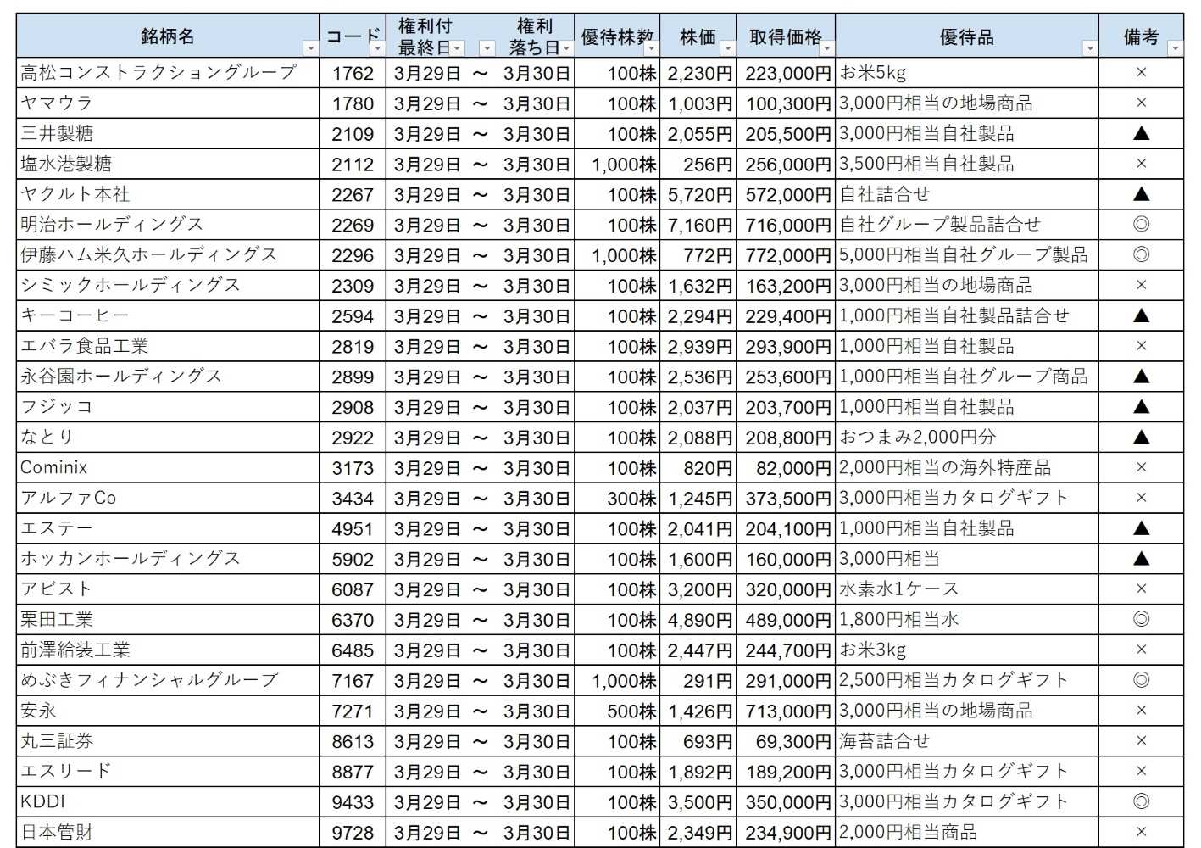Select the Cominix name cell
This screenshot has width=1201, height=848.
pyautogui.click(x=168, y=468)
